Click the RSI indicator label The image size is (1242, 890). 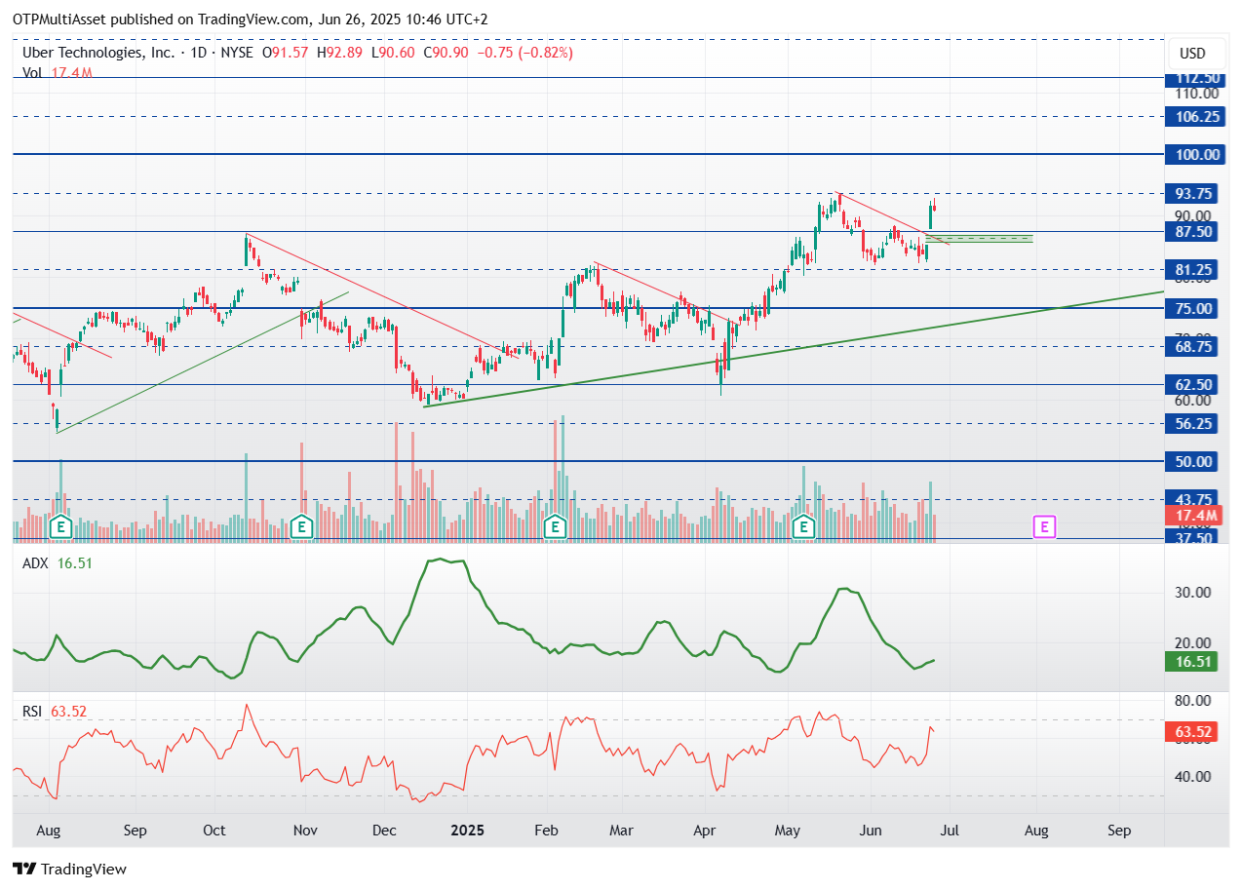click(x=33, y=712)
